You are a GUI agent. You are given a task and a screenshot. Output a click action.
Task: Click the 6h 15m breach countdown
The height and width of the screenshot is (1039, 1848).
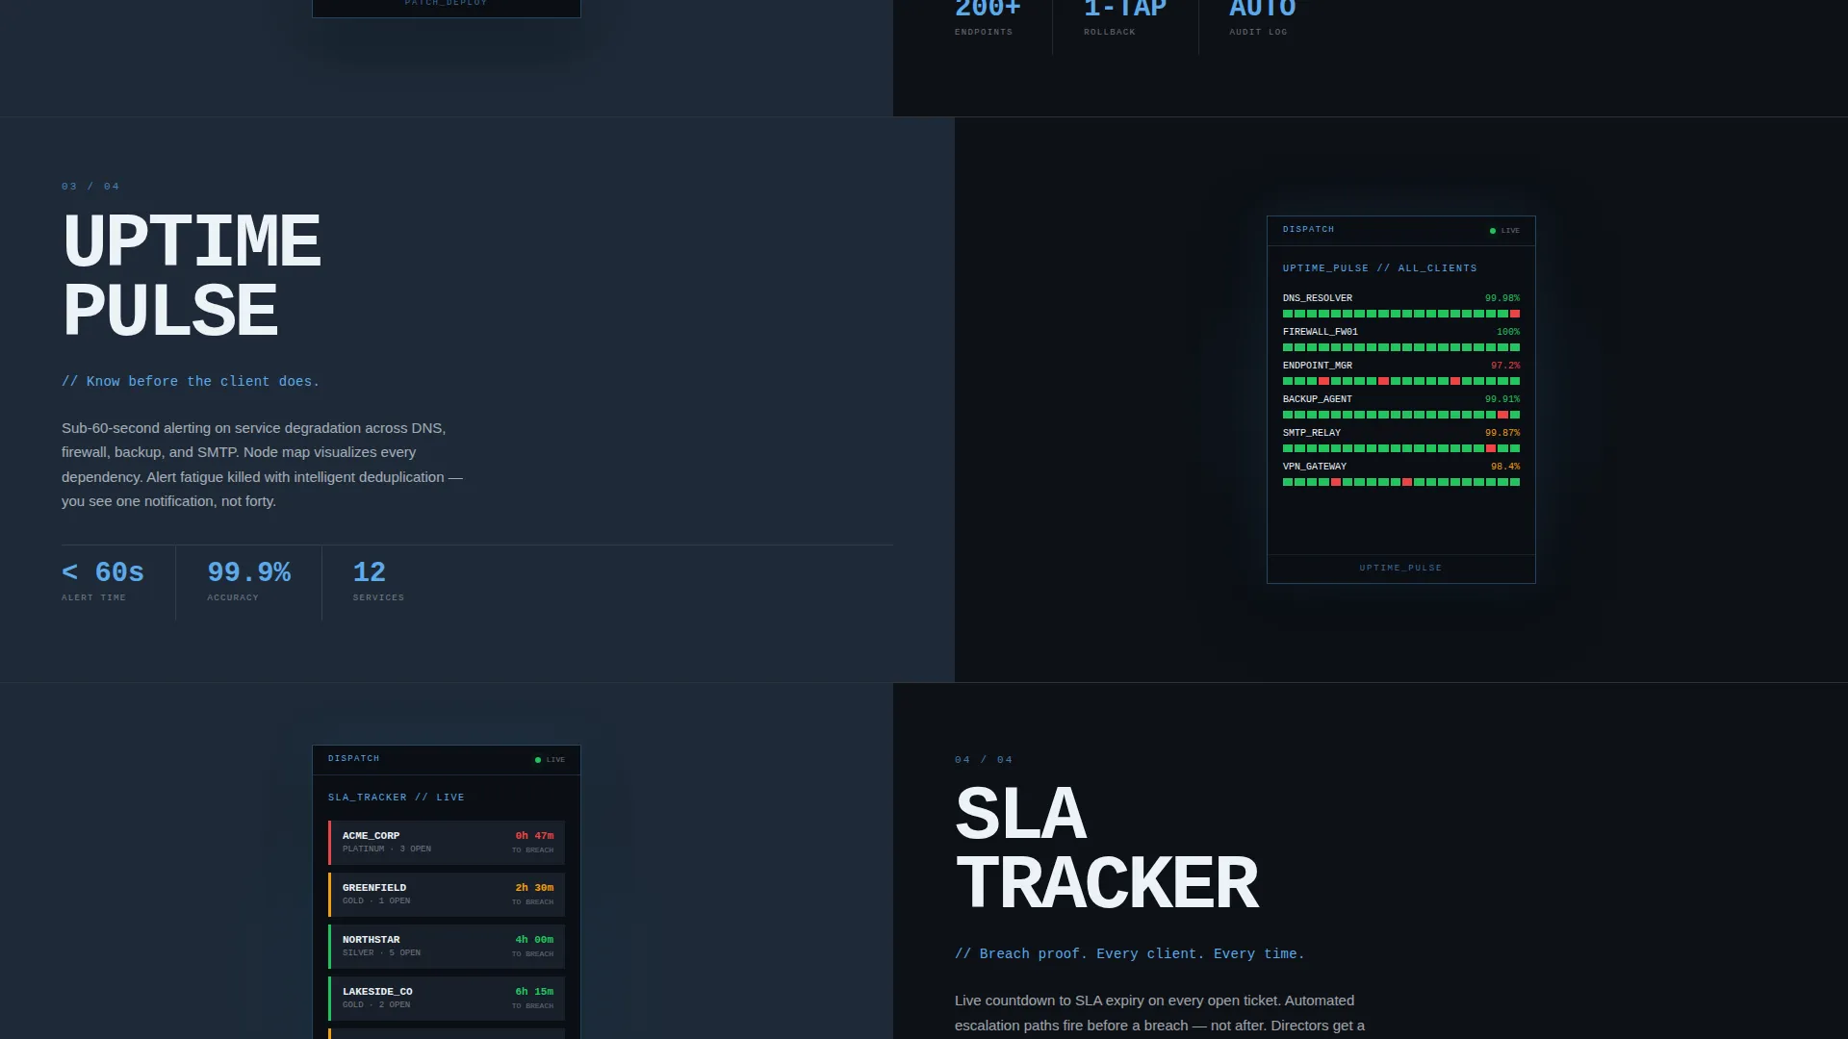[534, 992]
